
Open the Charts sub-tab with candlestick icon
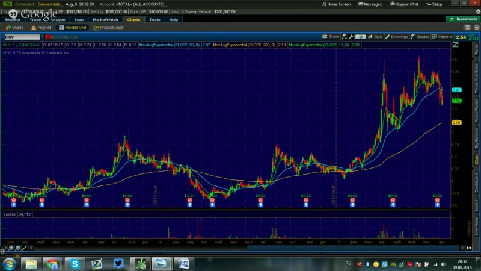pos(14,28)
